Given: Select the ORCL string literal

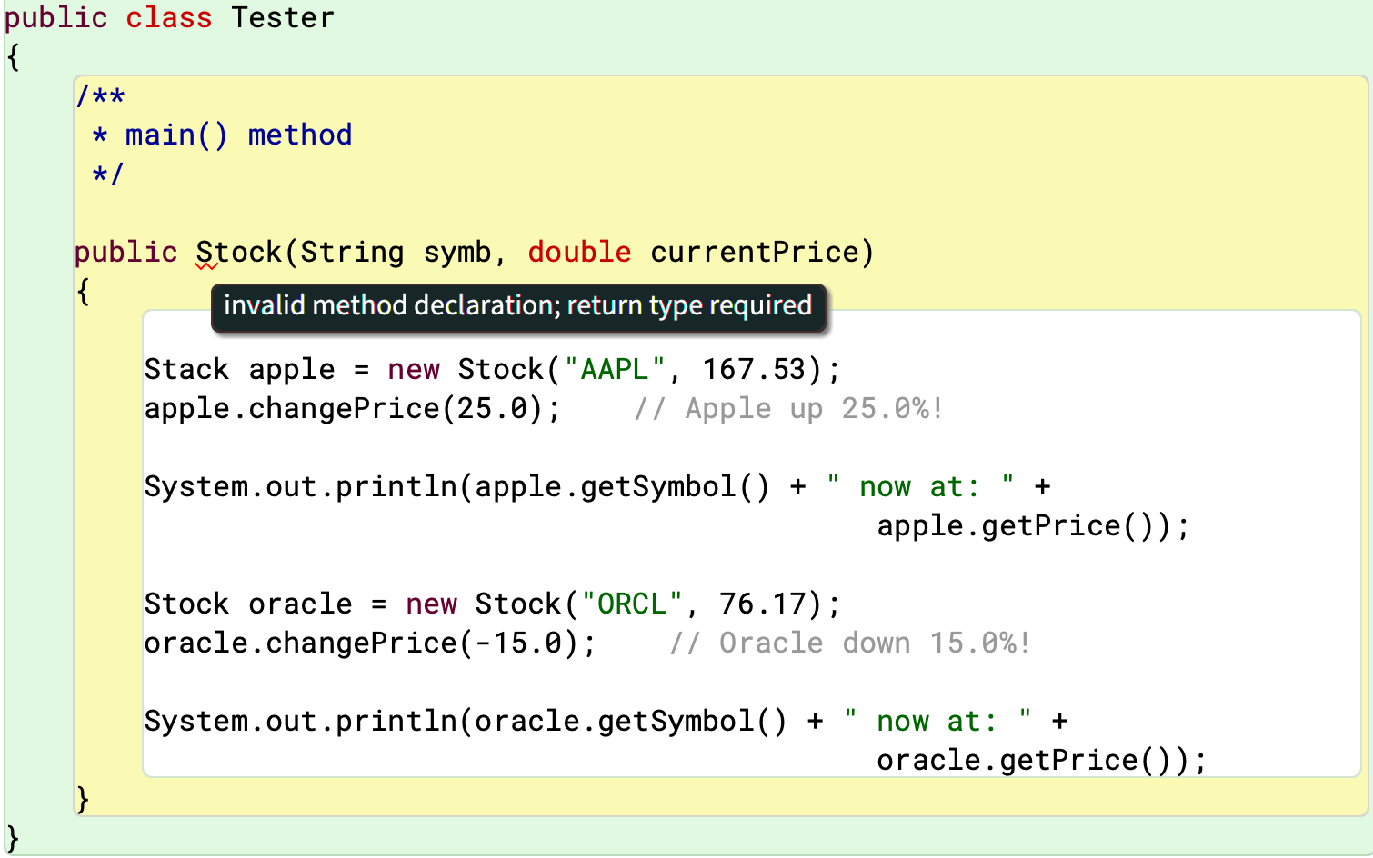Looking at the screenshot, I should coord(634,603).
